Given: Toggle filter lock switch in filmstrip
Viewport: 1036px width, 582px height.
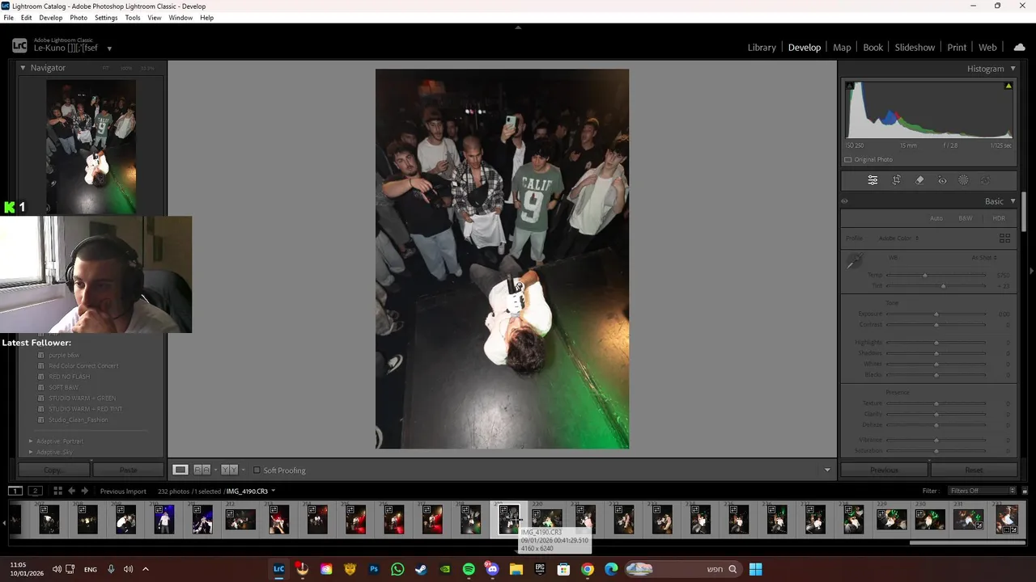Looking at the screenshot, I should click(x=1024, y=491).
